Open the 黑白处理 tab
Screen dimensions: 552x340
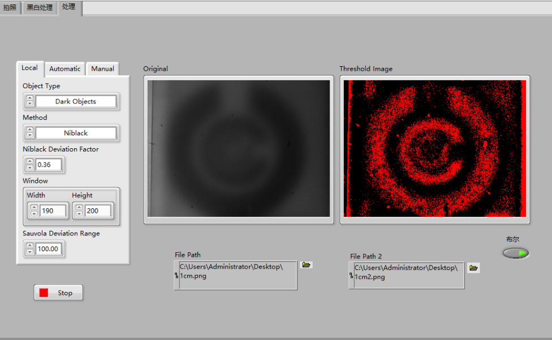[x=40, y=7]
